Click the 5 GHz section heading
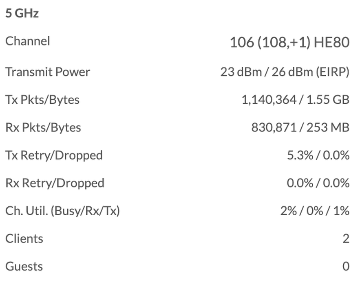The height and width of the screenshot is (284, 360). (x=22, y=13)
